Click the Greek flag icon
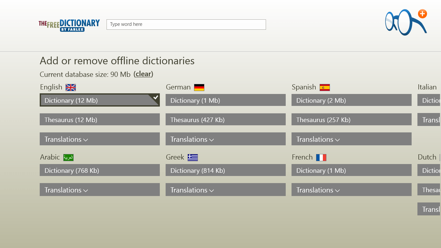 click(x=193, y=158)
